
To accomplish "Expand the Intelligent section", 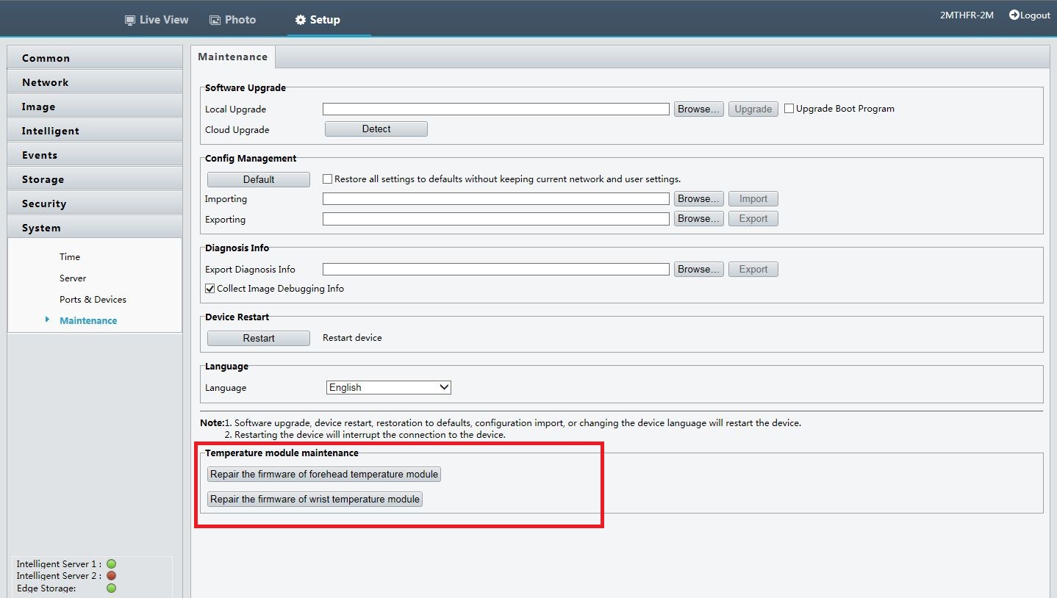I will (x=95, y=131).
